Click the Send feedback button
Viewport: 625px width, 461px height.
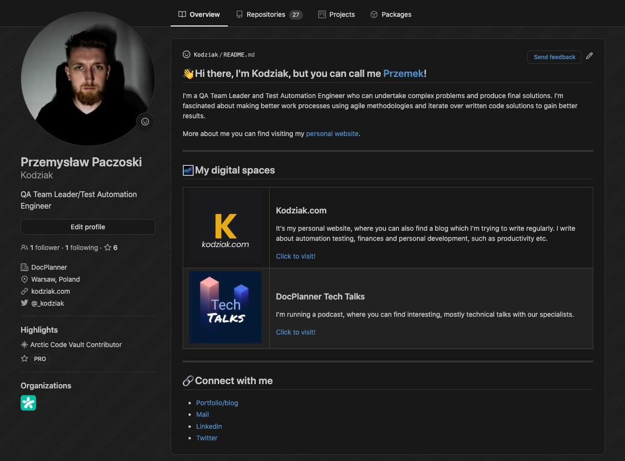point(554,57)
